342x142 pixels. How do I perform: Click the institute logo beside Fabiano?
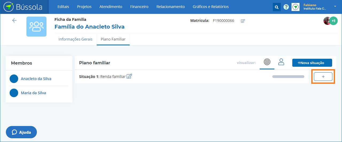pos(295,7)
